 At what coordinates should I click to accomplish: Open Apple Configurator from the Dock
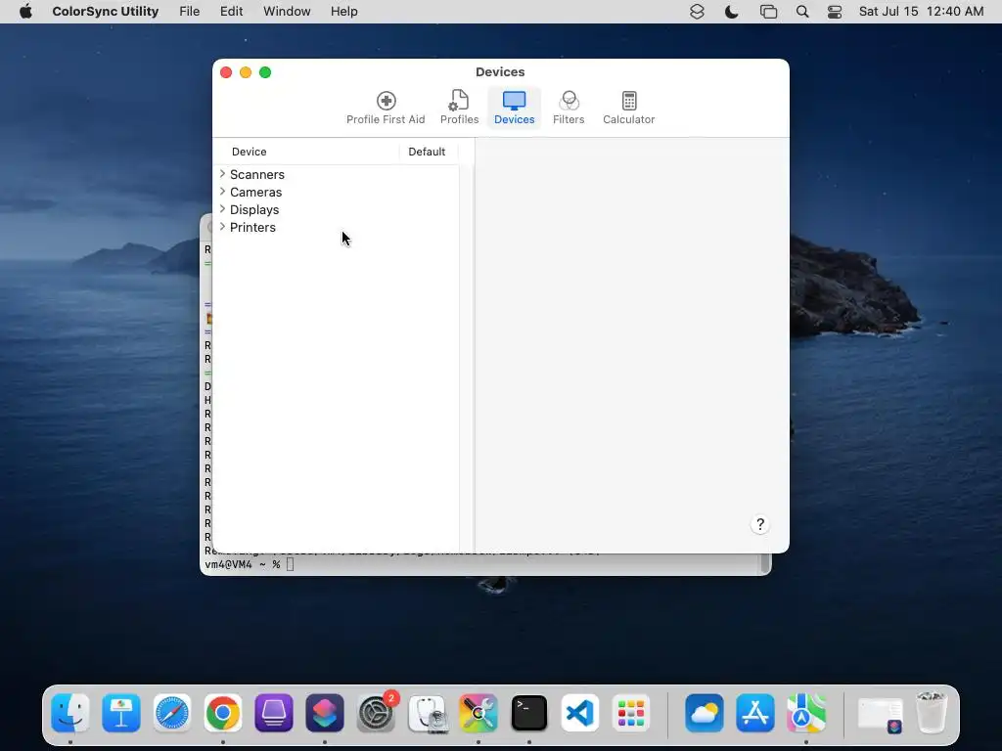click(274, 713)
